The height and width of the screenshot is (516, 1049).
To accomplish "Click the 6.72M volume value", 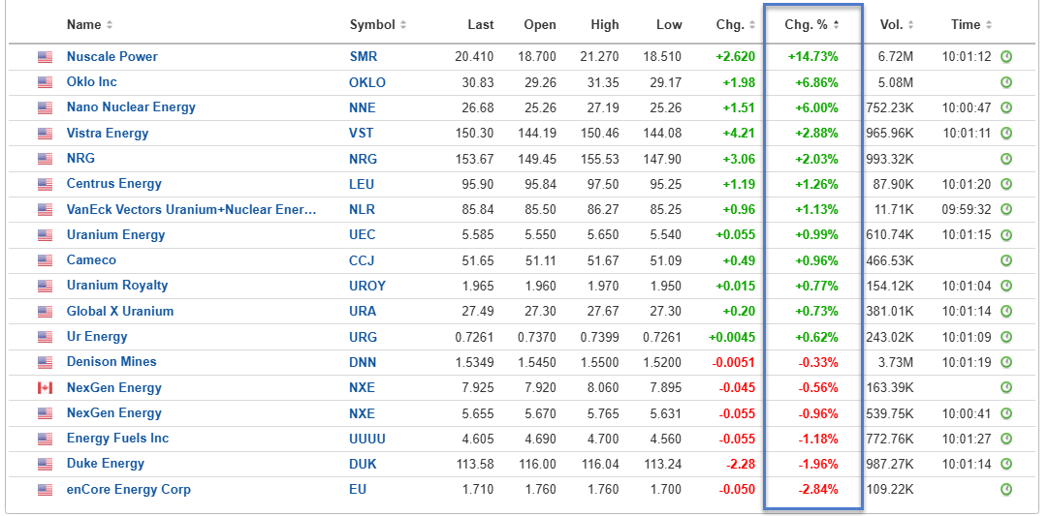I will click(895, 57).
